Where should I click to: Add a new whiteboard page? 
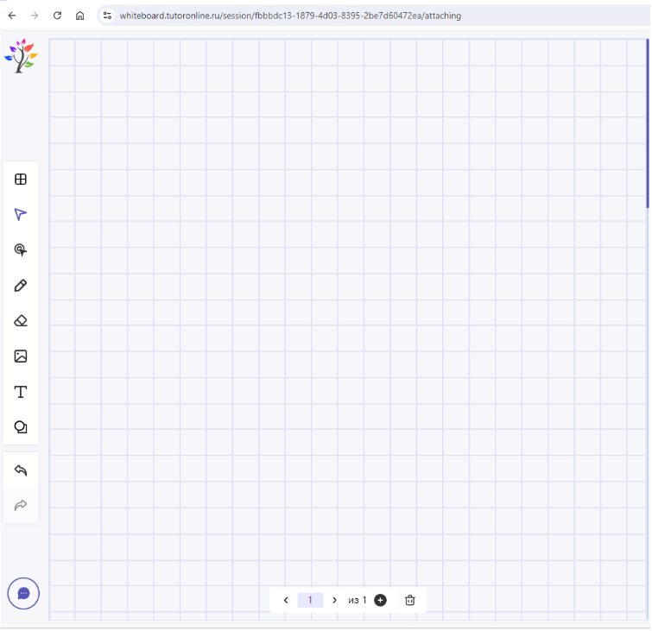380,600
